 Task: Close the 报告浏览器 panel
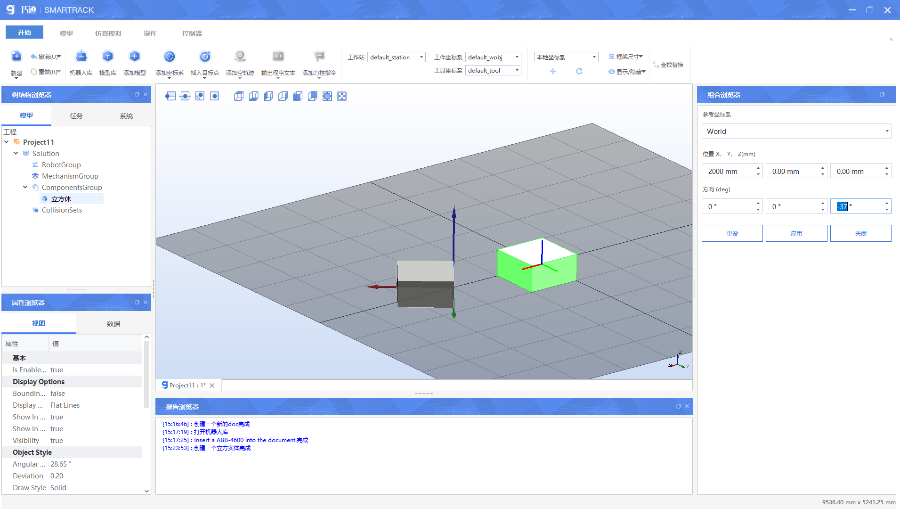pos(687,406)
